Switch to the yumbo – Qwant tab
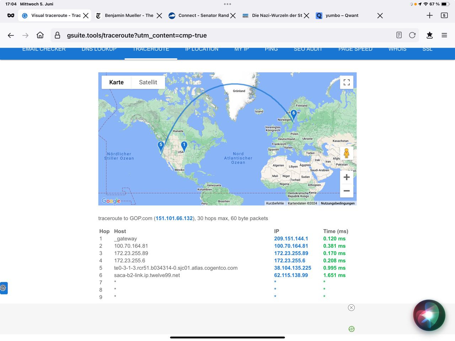This screenshot has height=341, width=455. coord(349,16)
